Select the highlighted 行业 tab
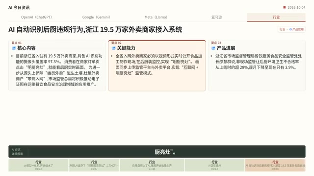314x176 pixels. (x=276, y=17)
